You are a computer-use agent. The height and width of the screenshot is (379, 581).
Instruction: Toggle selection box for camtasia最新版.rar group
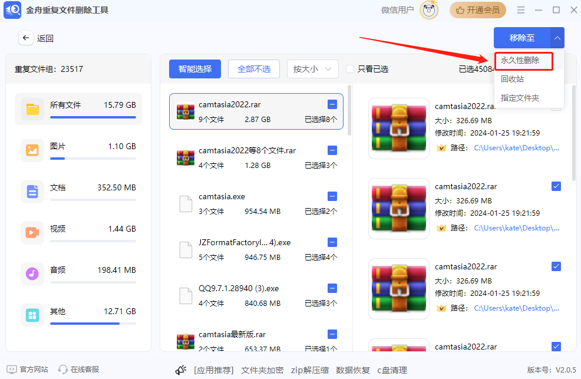tap(332, 334)
